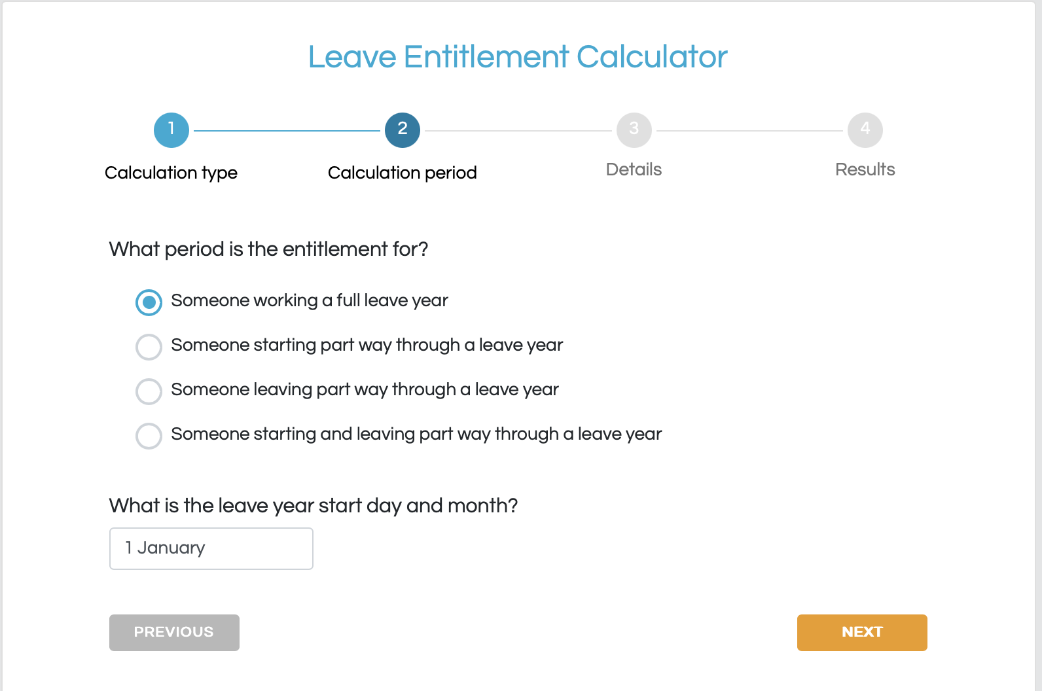Click the orange NEXT button
The image size is (1042, 691).
point(862,633)
